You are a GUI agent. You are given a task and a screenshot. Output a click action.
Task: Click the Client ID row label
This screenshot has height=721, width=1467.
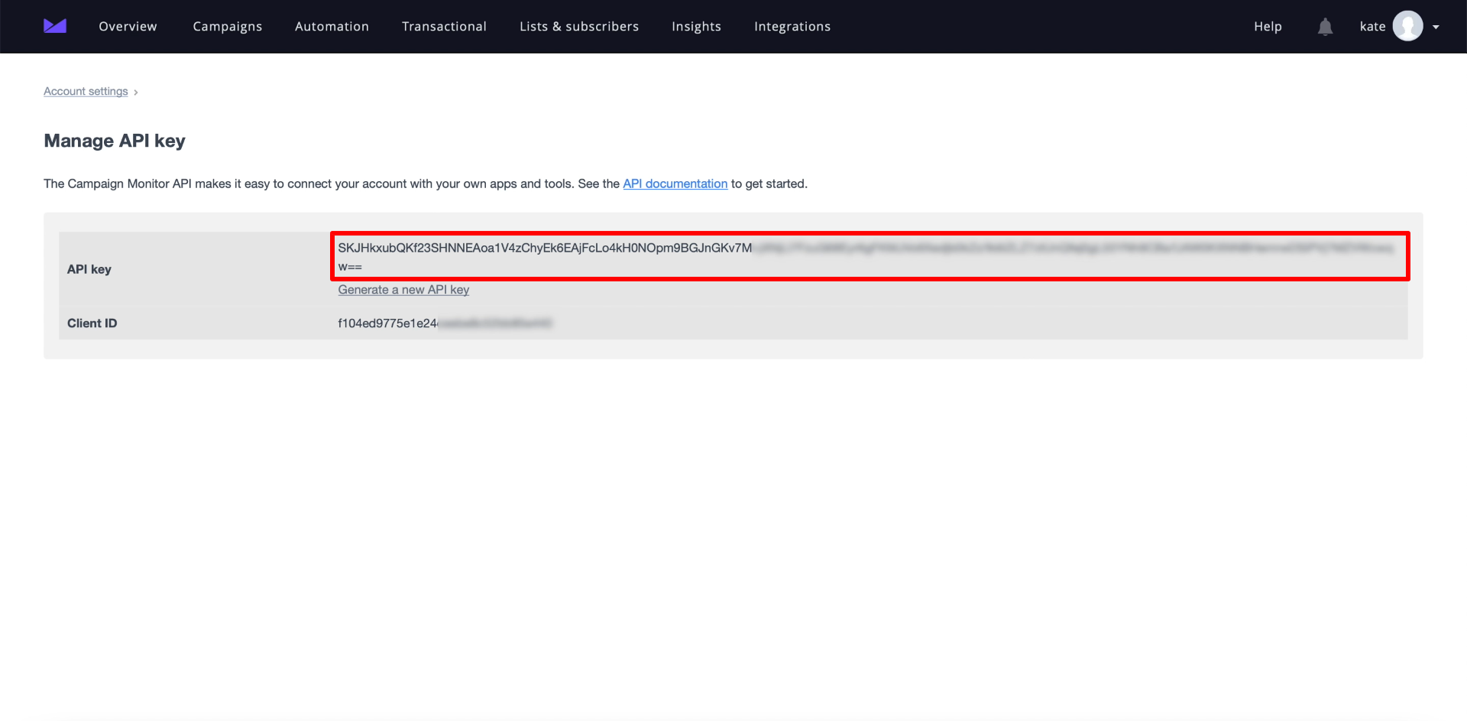coord(92,323)
